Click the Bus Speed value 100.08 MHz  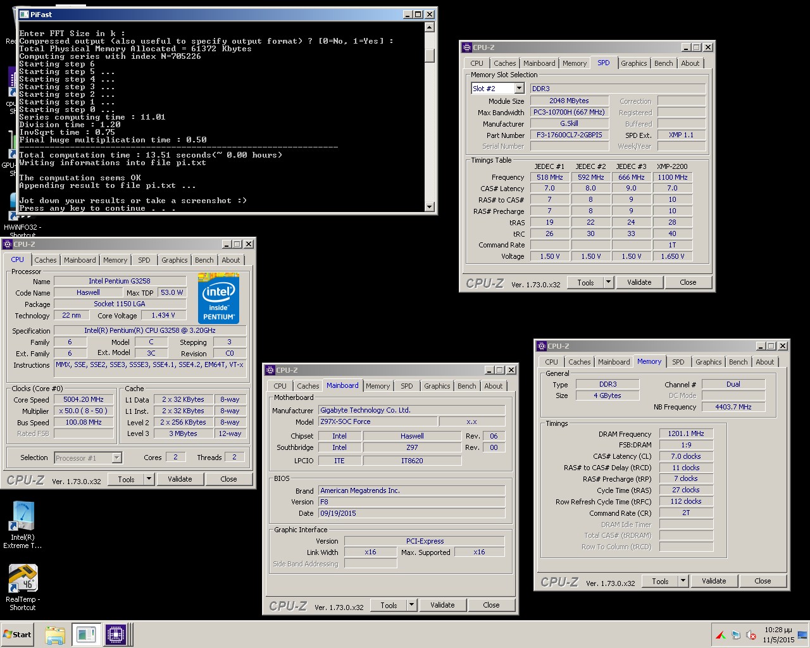point(84,422)
